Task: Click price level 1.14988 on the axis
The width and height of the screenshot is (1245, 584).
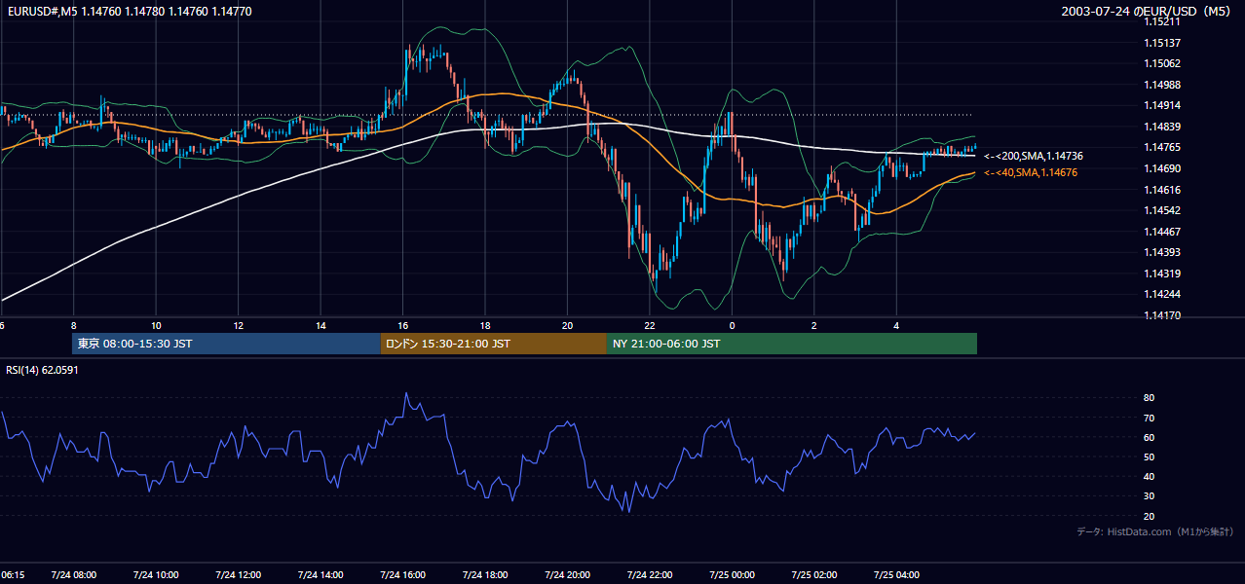Action: [1161, 85]
